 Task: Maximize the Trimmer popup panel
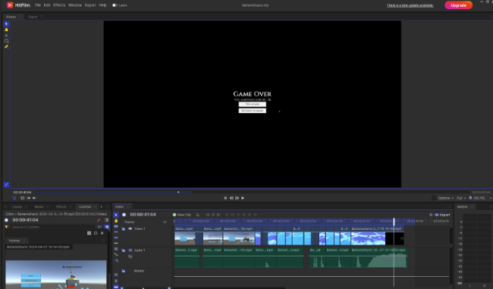tap(96, 233)
